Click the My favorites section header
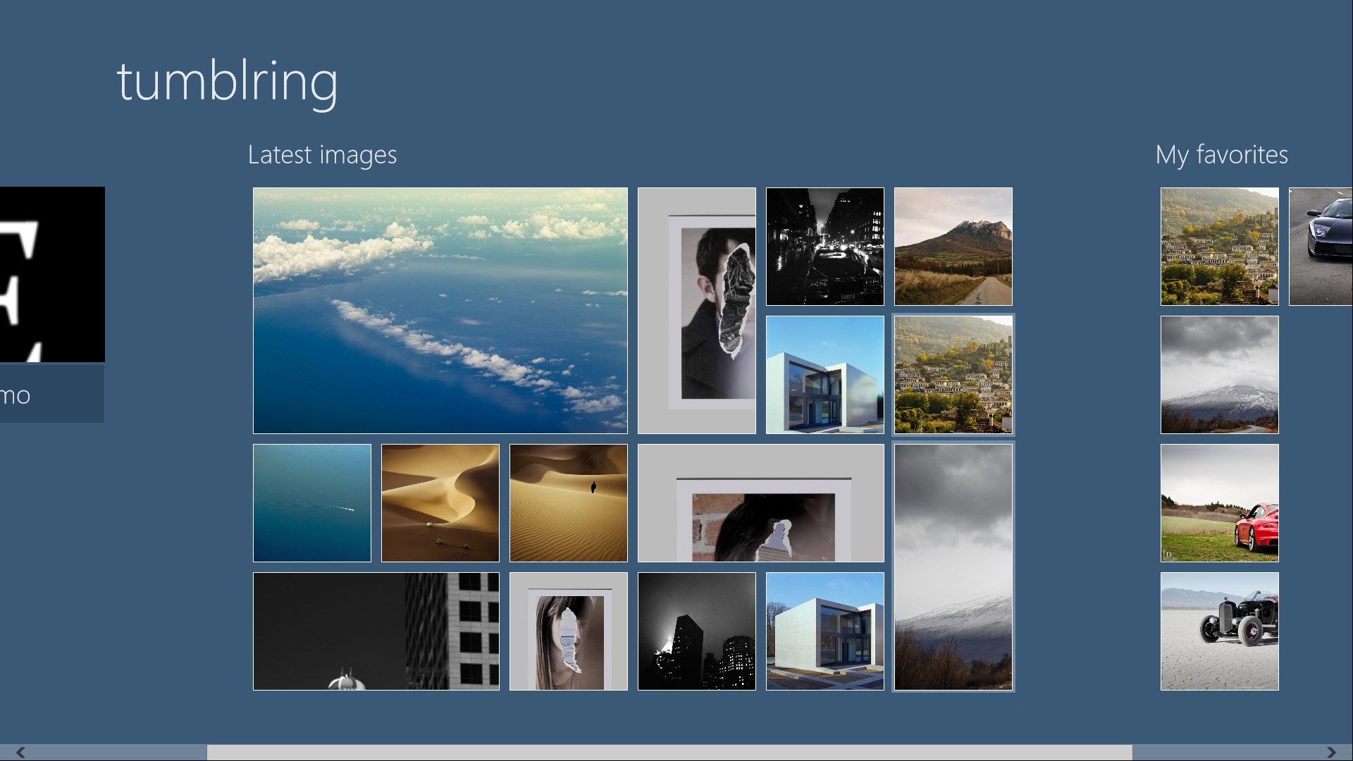 [1221, 154]
